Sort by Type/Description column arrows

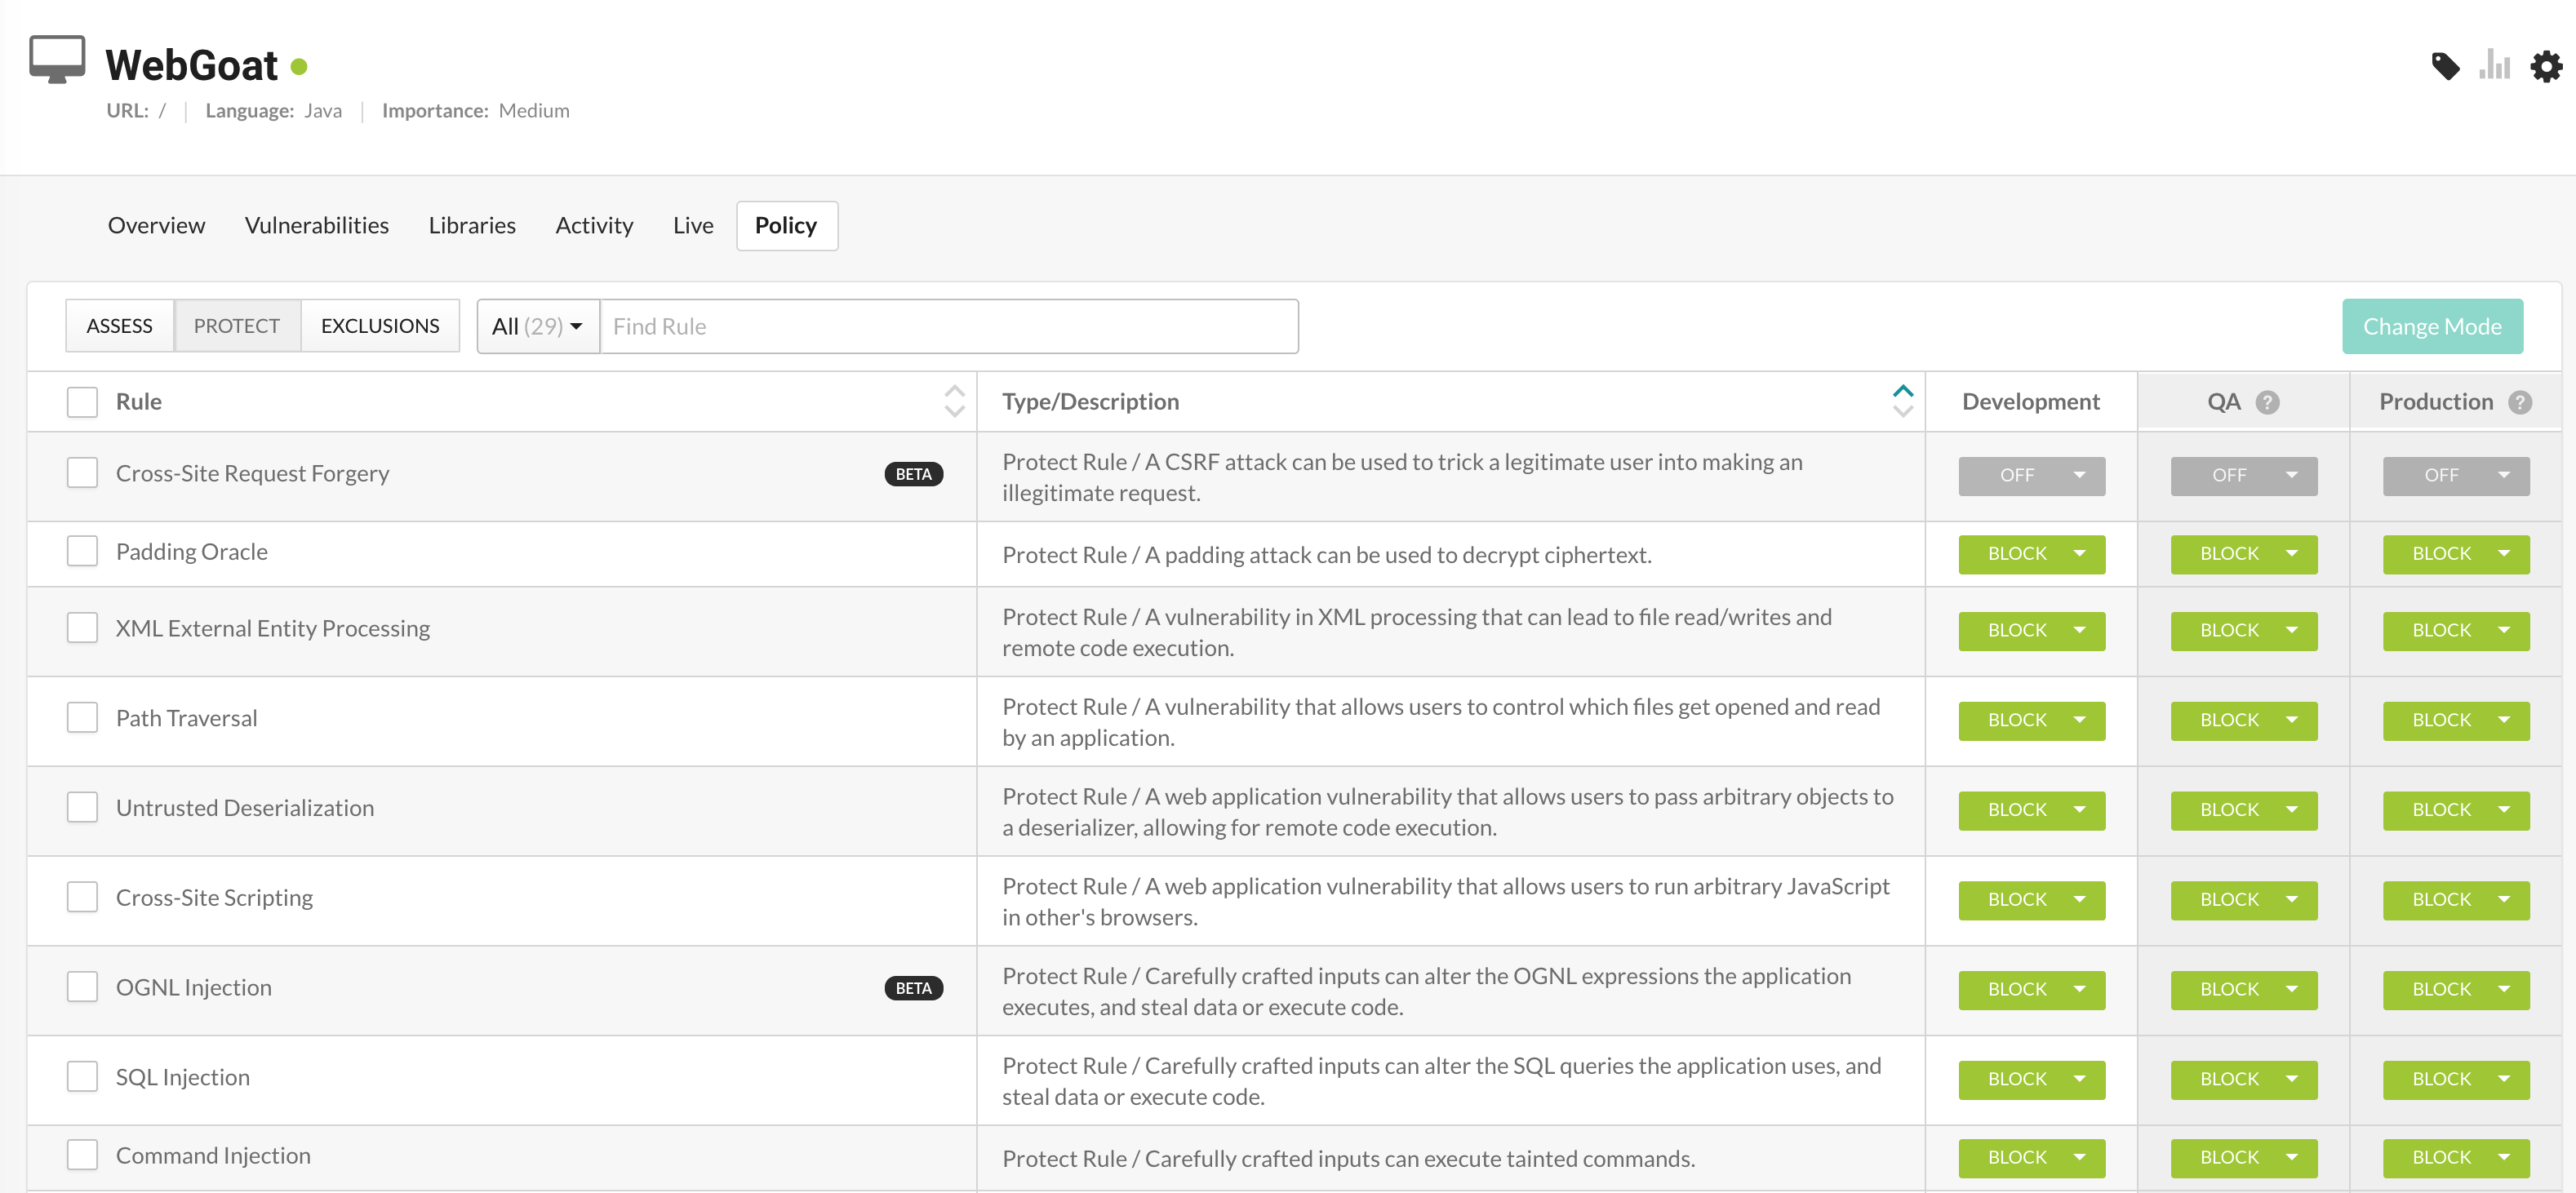tap(1902, 401)
